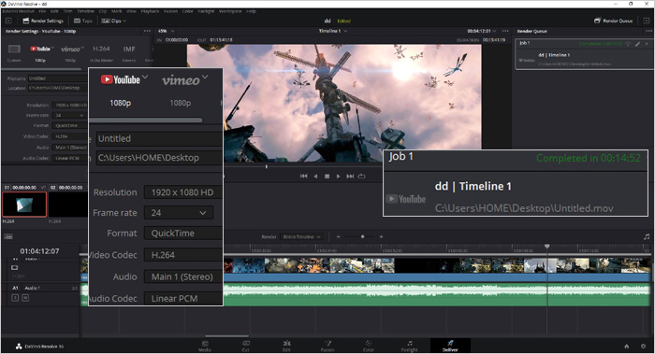Open viewer options three-dot menu
Viewport: 655px width, 354px height.
coord(505,31)
